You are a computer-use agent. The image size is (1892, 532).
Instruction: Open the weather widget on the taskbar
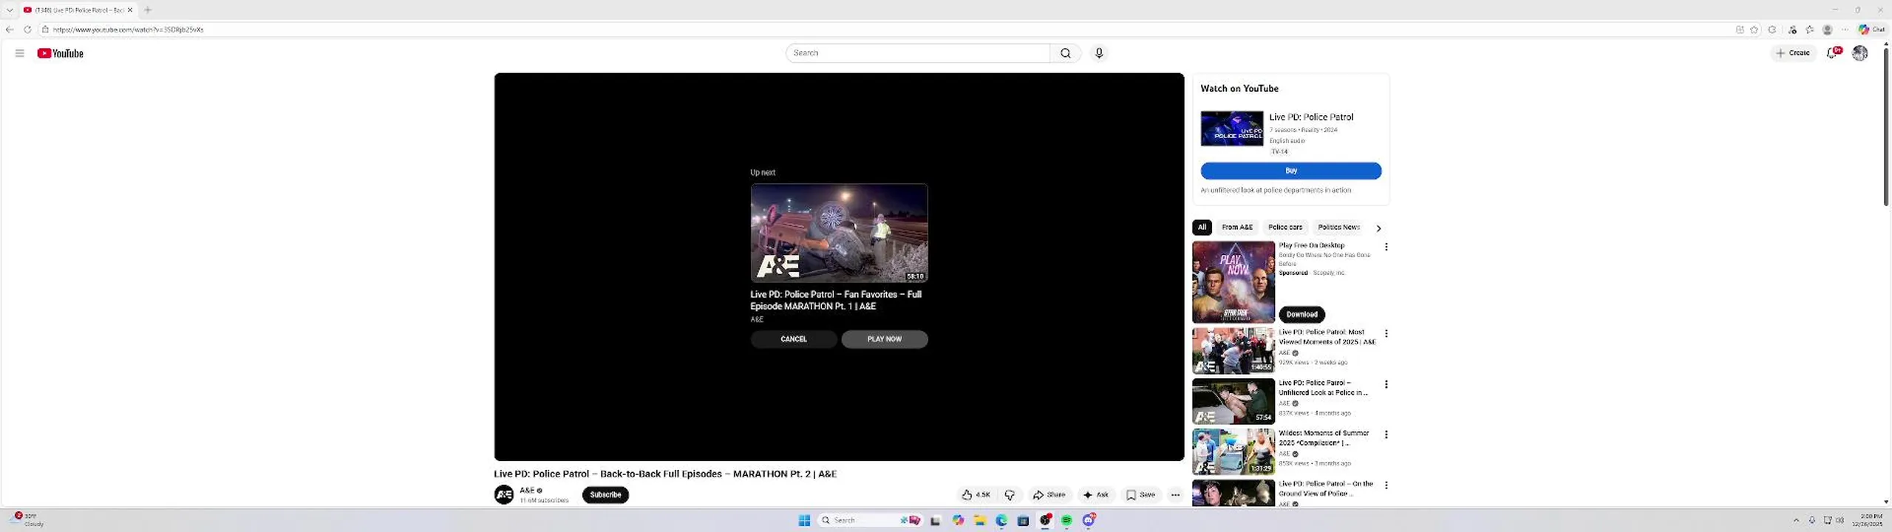[26, 519]
